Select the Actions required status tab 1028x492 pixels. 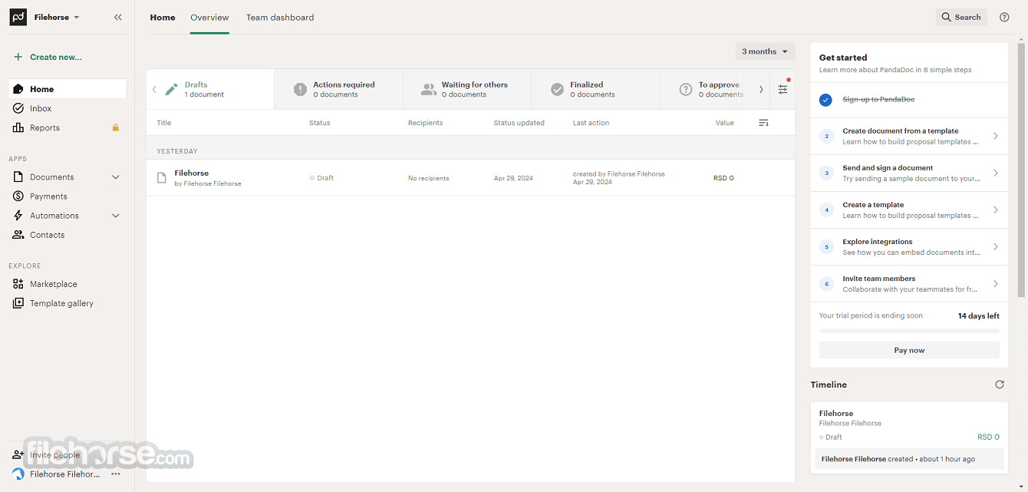(338, 89)
